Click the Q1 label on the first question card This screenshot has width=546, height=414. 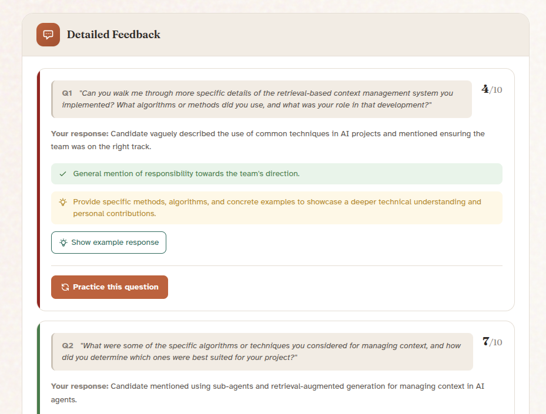pyautogui.click(x=66, y=93)
